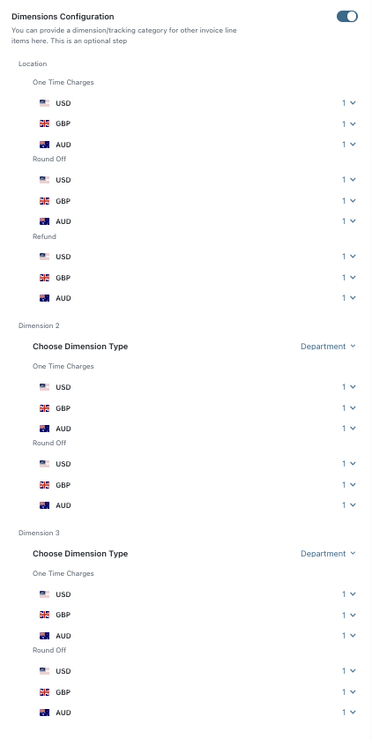Open AUD dropdown under Location Round Off
Screen dimensions: 372x739
349,221
